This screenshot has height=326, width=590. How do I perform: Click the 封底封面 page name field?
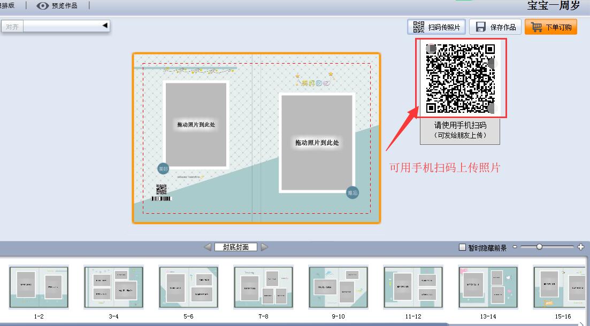point(236,247)
